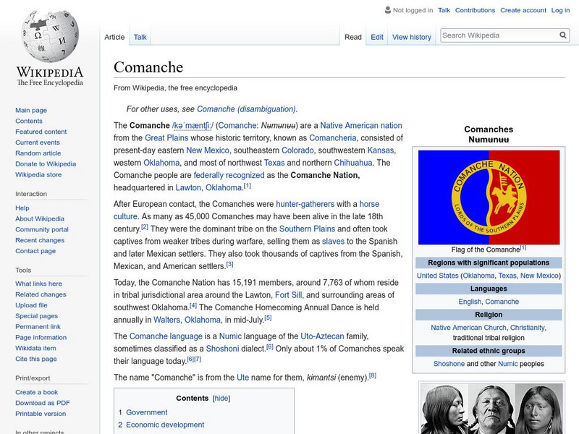This screenshot has height=434, width=579.
Task: Open Featured content link
Action: 41,132
